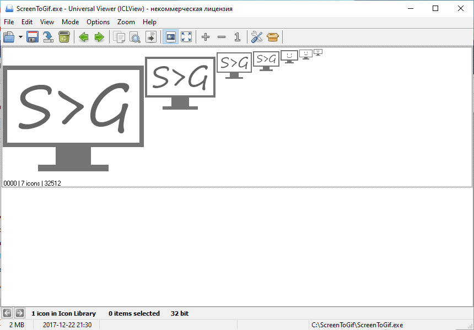Open the Help menu
This screenshot has height=330, width=474.
(149, 22)
